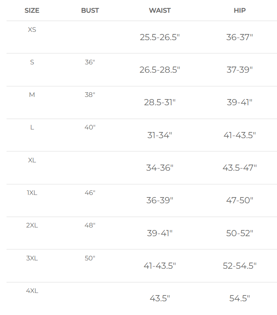Select the 50" bust value

click(90, 258)
